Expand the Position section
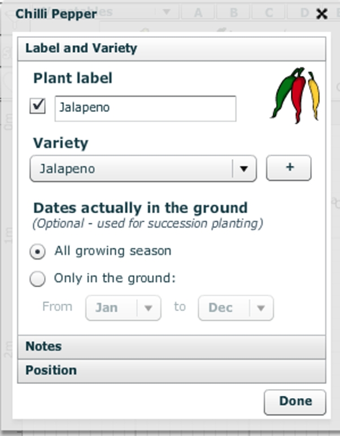Screen dimensions: 340x436 click(x=172, y=370)
